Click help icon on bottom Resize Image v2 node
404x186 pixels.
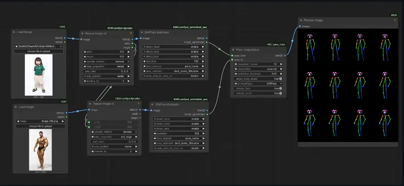138,104
